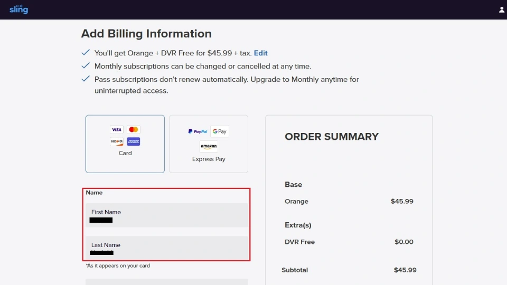The height and width of the screenshot is (285, 507).
Task: Click the Discover card logo
Action: pyautogui.click(x=117, y=141)
